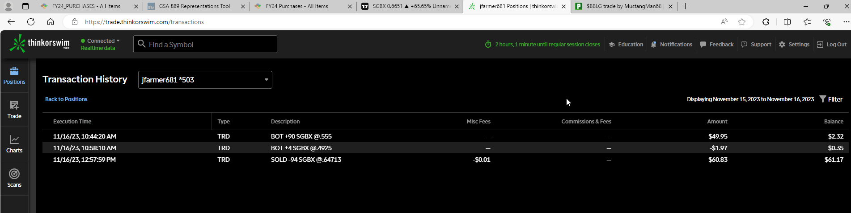Click description BOT +90 SGBX @.555
The width and height of the screenshot is (851, 213).
click(x=301, y=136)
